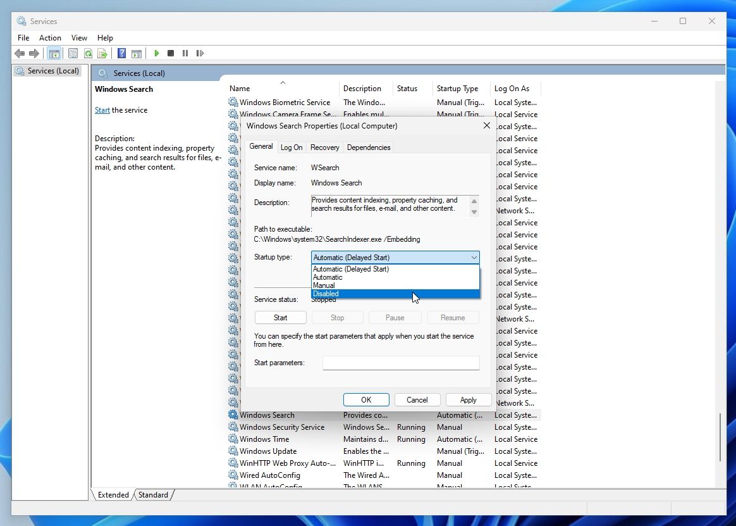Toggle the Show/Hide Console Tree icon

tap(54, 53)
